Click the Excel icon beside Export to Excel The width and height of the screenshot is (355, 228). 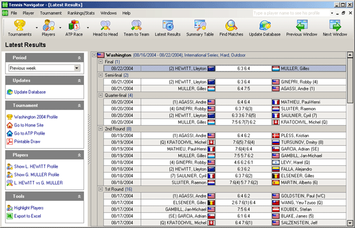click(x=9, y=216)
